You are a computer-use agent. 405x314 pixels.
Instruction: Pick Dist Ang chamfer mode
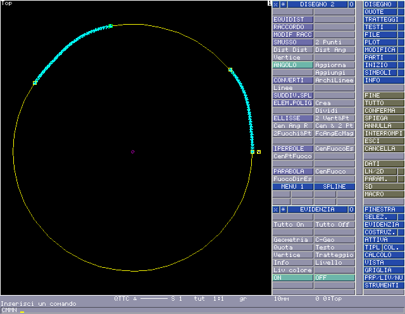(335, 49)
